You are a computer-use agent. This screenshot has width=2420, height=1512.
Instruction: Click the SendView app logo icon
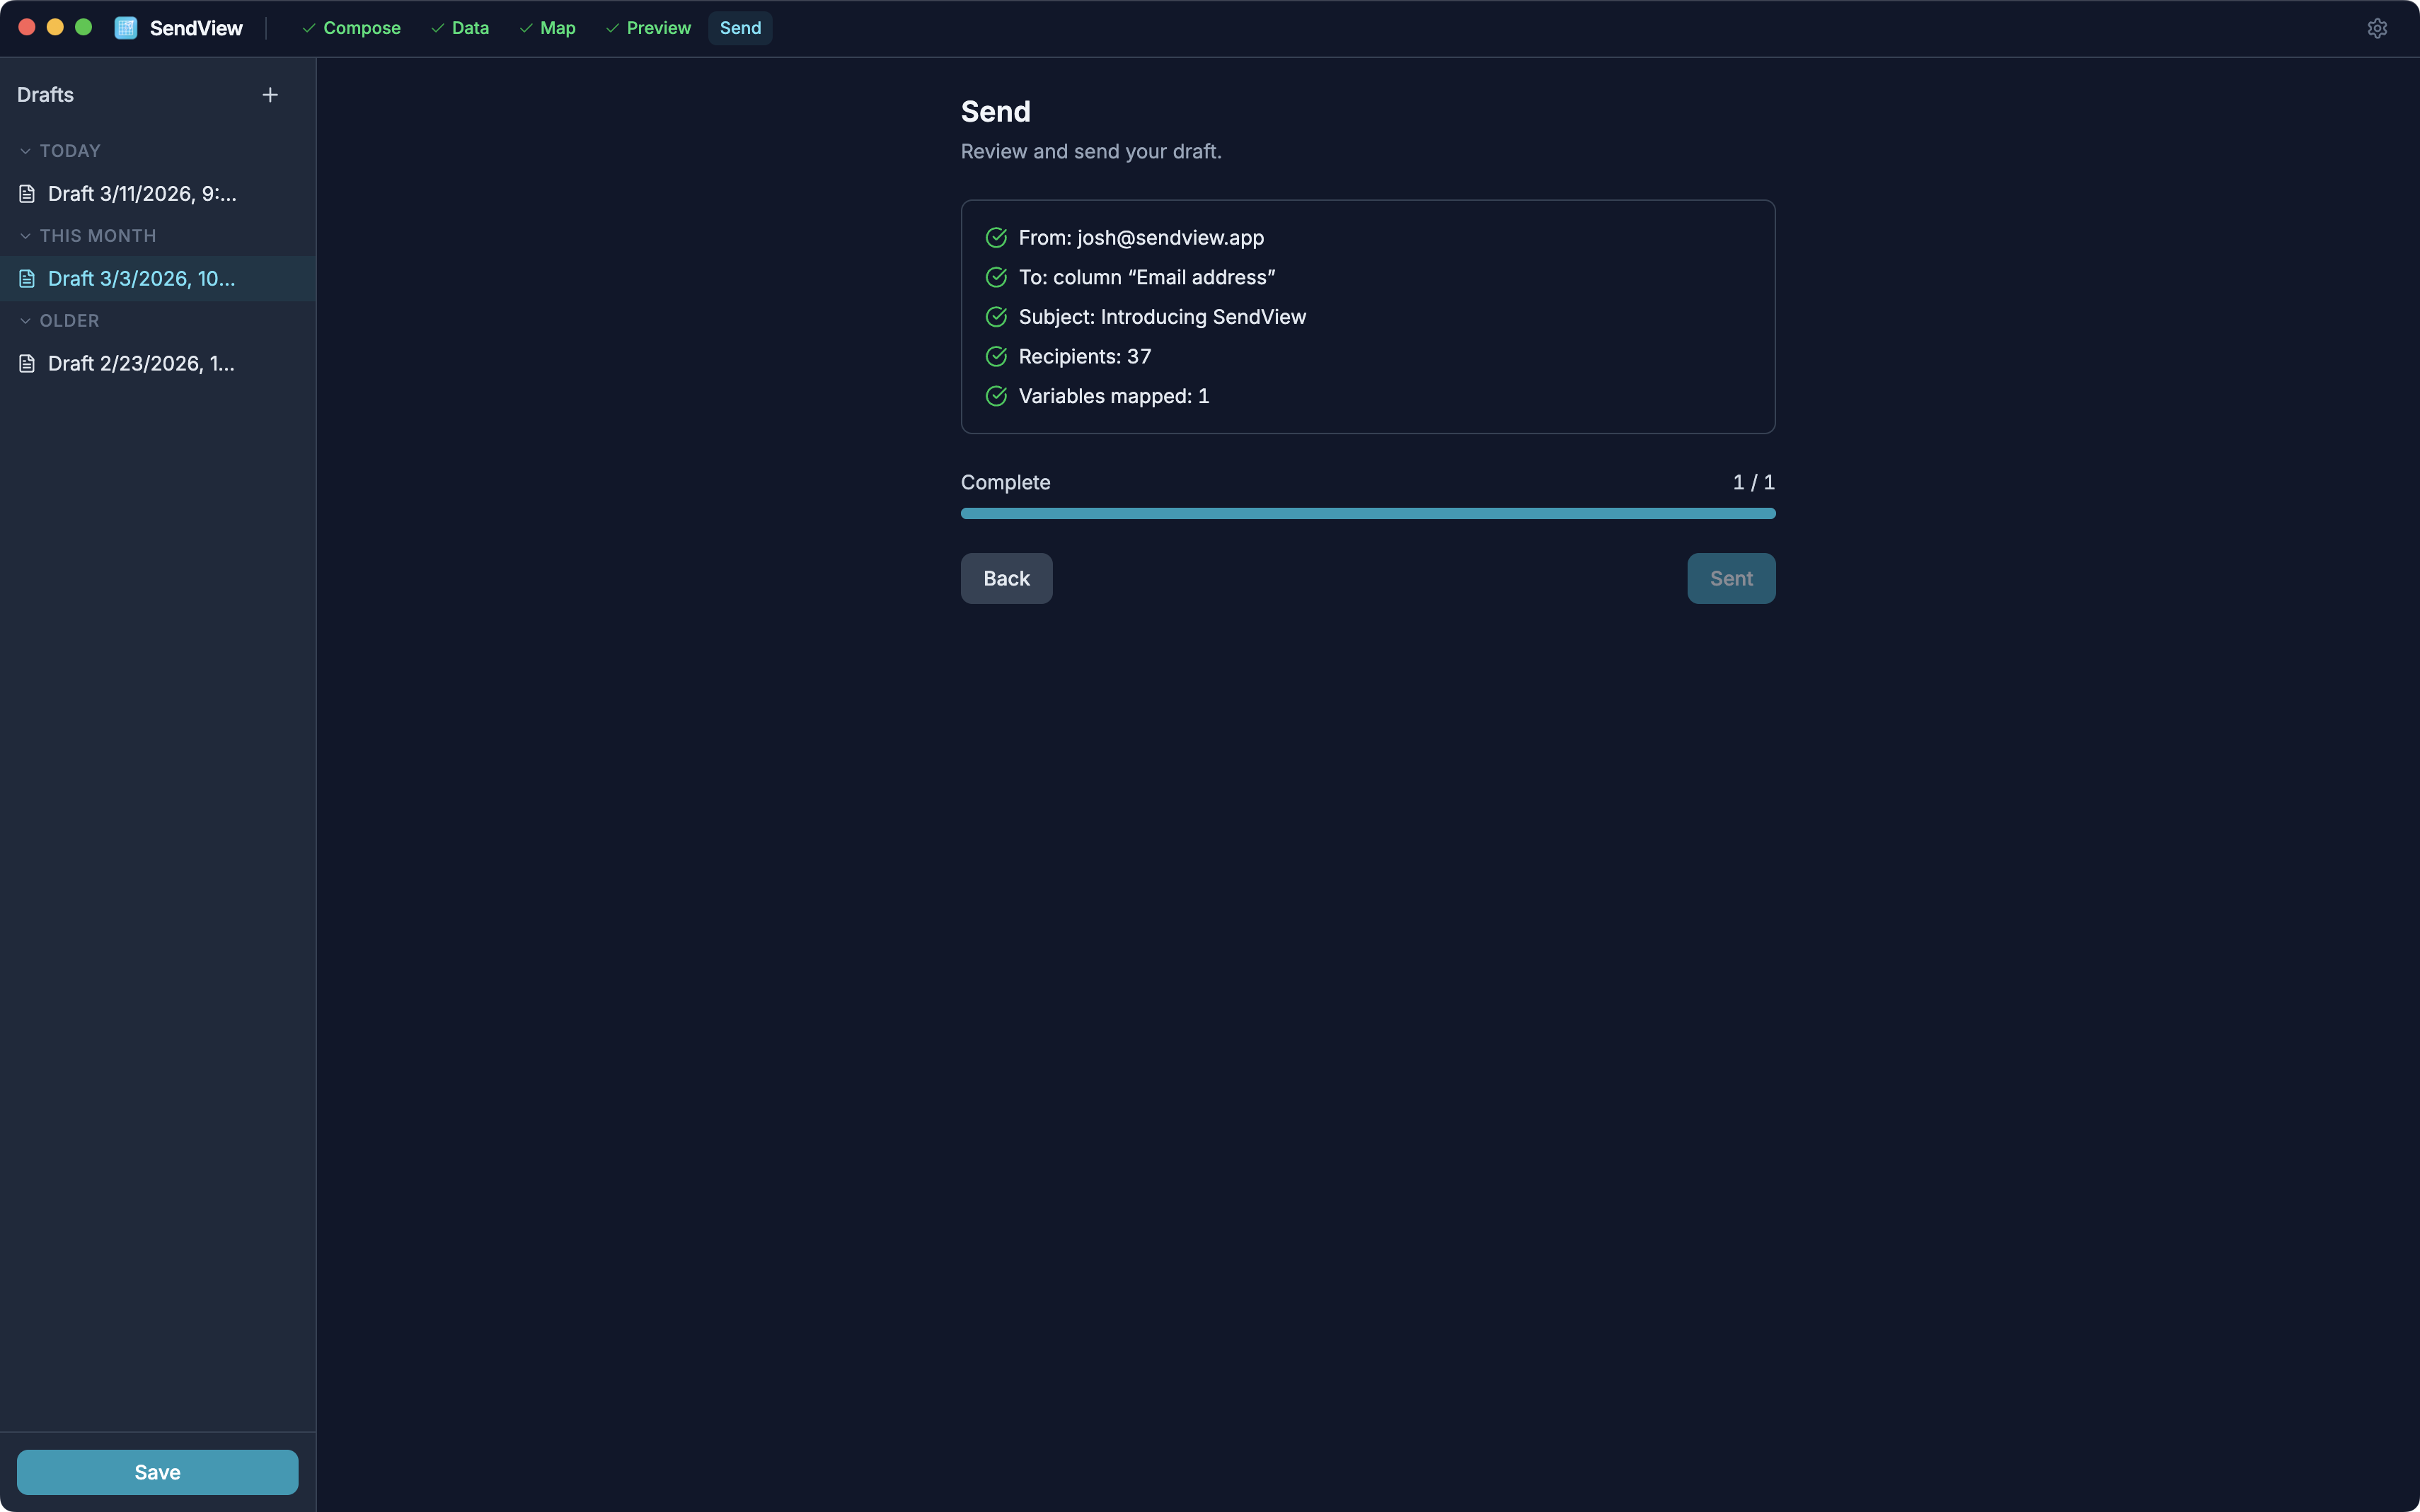(126, 28)
